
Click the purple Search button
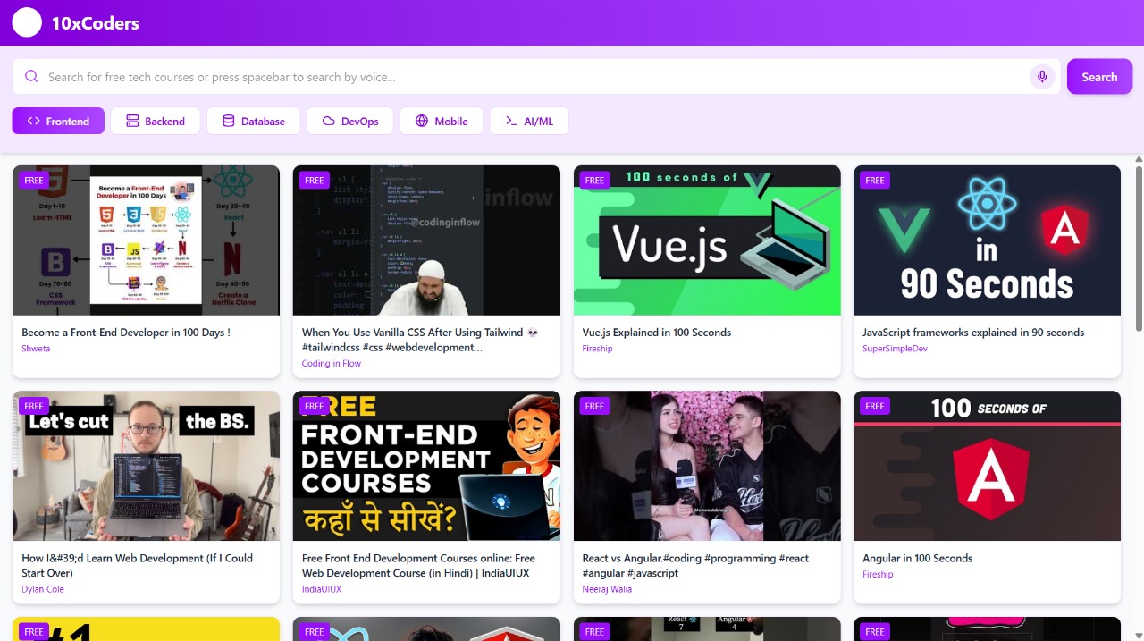click(1099, 77)
